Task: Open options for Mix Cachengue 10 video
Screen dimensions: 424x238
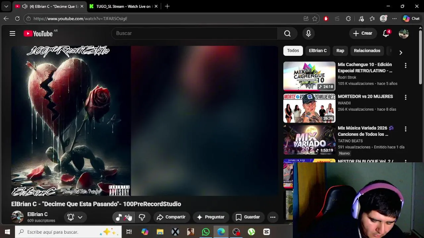Action: coord(405,65)
